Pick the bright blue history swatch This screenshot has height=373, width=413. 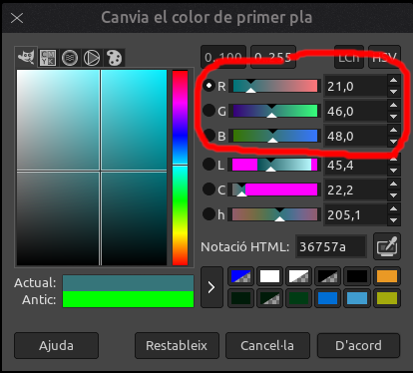[327, 298]
